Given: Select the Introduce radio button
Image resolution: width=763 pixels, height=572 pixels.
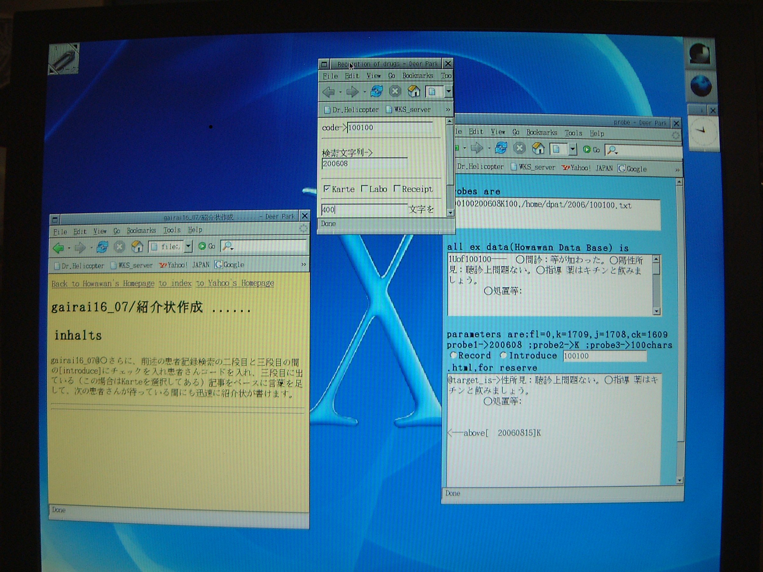Looking at the screenshot, I should pos(503,355).
